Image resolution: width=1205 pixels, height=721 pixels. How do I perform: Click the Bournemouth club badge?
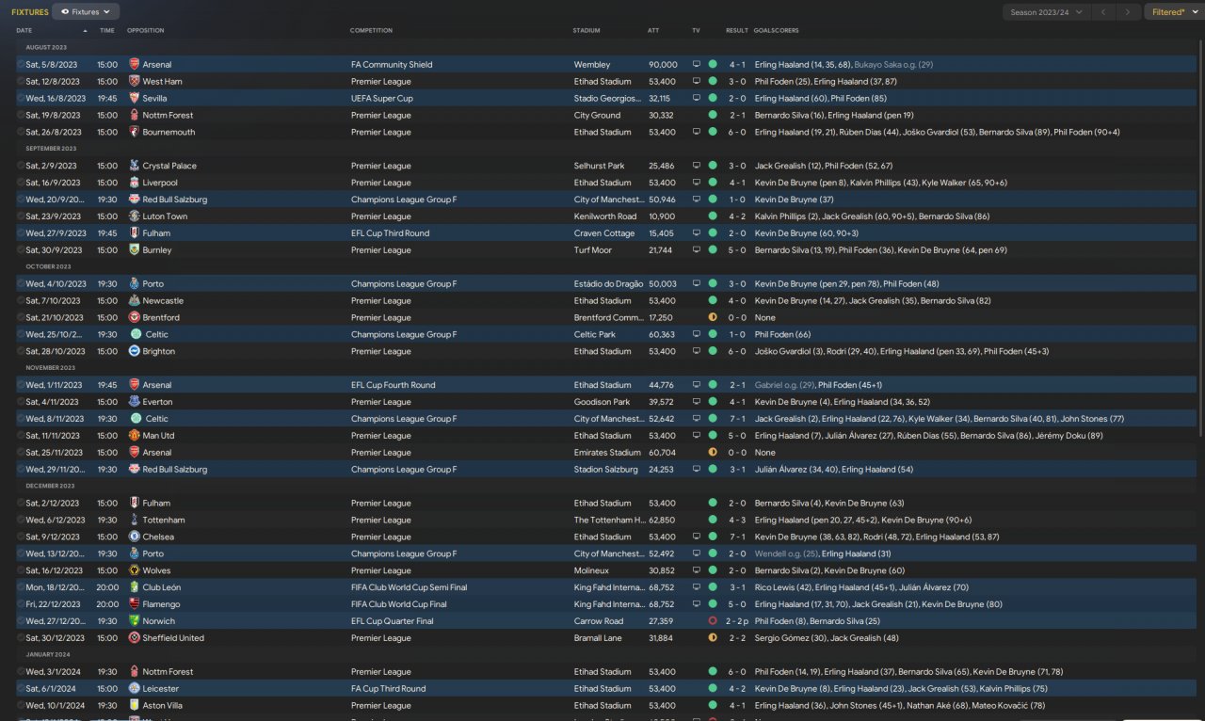point(135,133)
